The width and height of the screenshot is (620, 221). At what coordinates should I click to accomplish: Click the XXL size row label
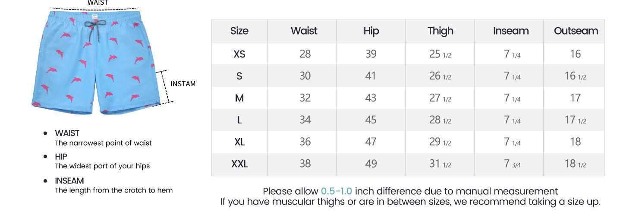(239, 164)
